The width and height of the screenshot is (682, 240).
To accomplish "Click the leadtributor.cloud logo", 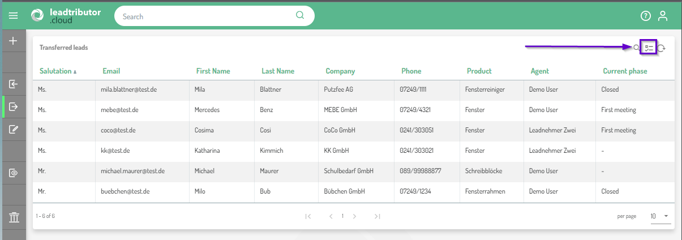I will pos(66,16).
